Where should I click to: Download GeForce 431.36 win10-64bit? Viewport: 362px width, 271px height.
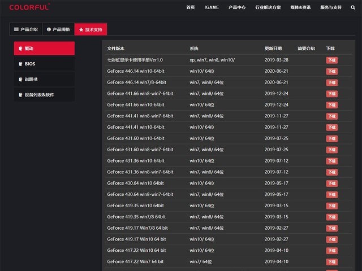tap(332, 161)
